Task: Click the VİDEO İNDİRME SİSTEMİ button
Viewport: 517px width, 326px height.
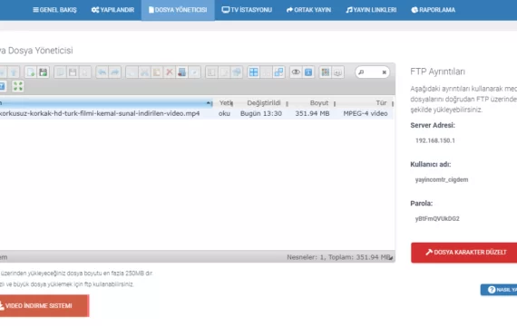Action: click(44, 306)
